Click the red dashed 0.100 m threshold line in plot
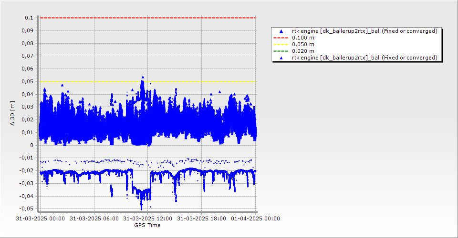The image size is (458, 238). click(x=147, y=18)
